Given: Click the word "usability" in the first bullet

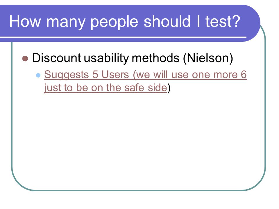Looking at the screenshot, I should (x=106, y=58).
